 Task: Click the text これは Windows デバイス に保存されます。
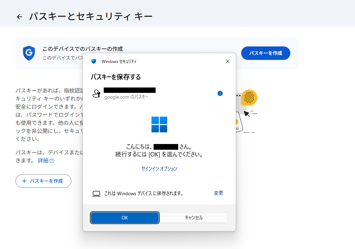coord(144,193)
